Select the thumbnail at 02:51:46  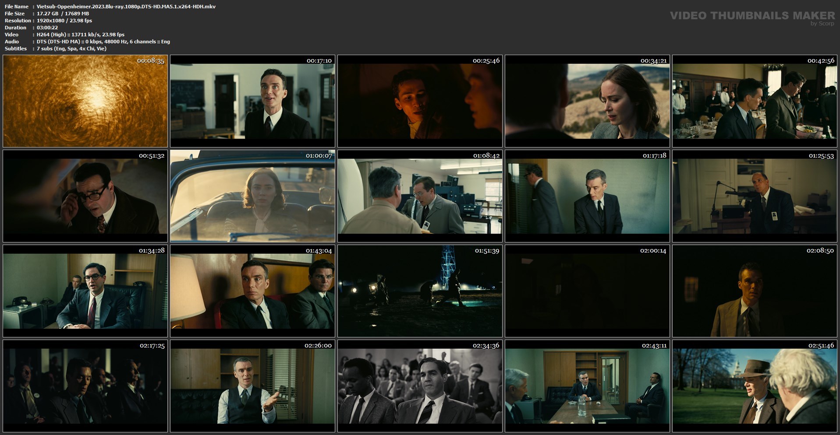[755, 386]
